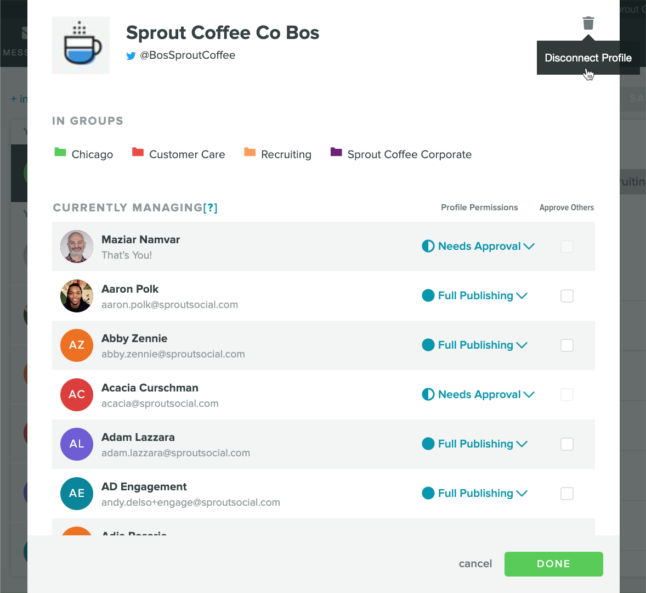Check Approve Others for AD Engagement
Image resolution: width=646 pixels, height=593 pixels.
coord(567,494)
